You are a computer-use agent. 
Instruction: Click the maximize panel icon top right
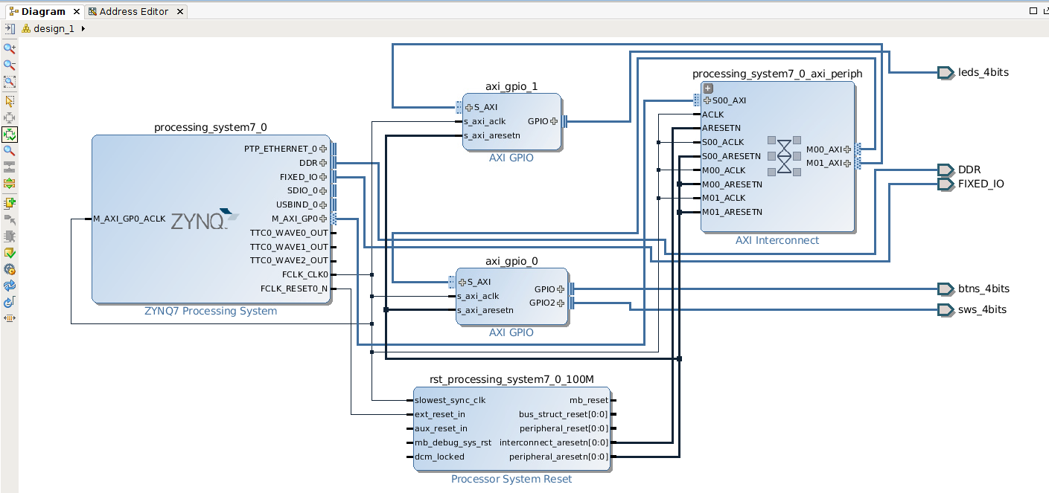[1033, 10]
